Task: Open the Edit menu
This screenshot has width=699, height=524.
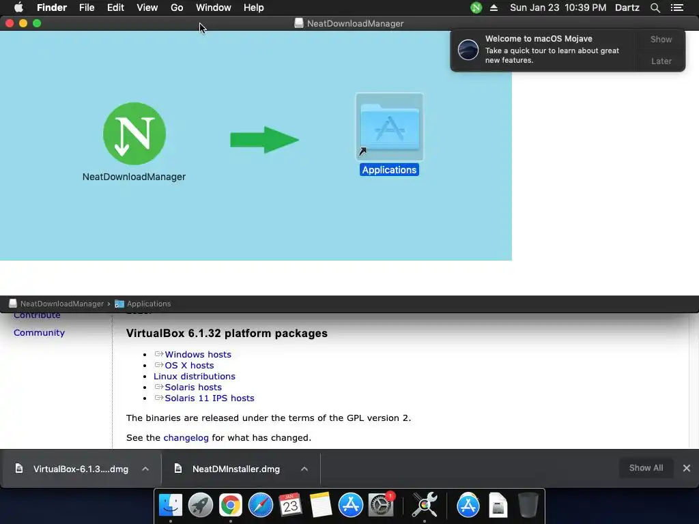Action: [115, 8]
